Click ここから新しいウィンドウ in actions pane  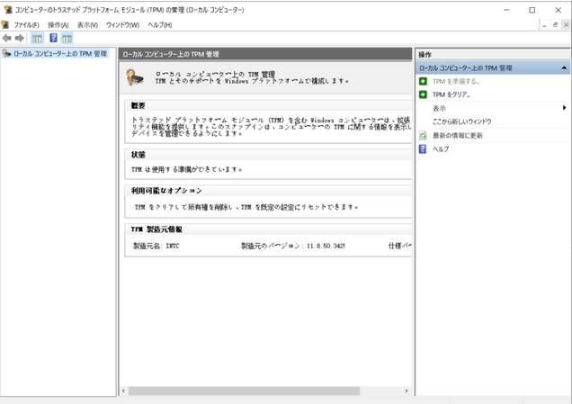461,121
